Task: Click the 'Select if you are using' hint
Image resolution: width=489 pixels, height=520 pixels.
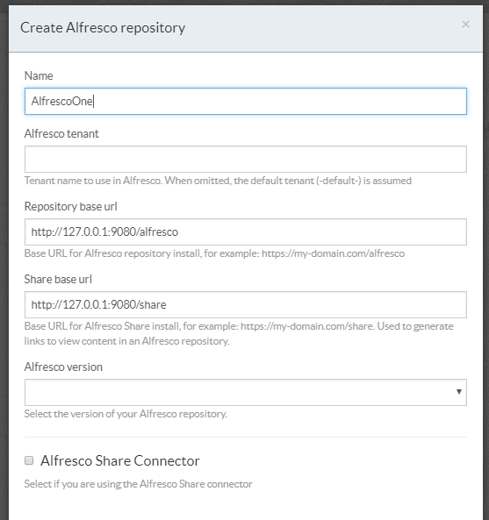Action: click(138, 484)
